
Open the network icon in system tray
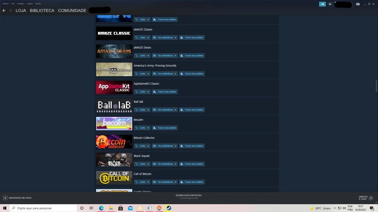[x=340, y=208]
